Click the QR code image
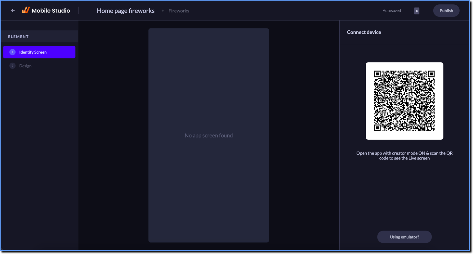 tap(404, 101)
